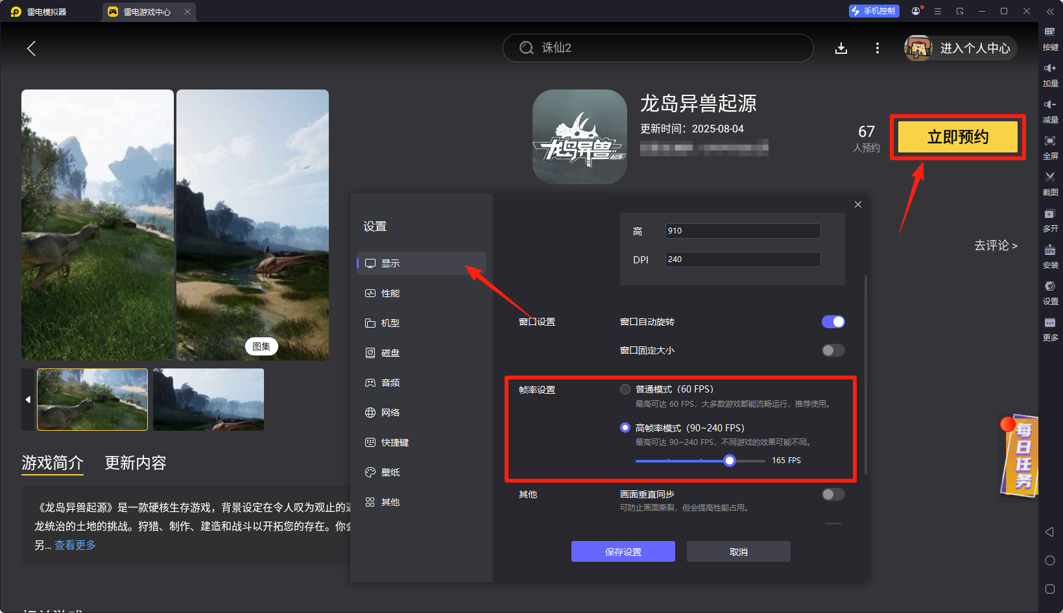The height and width of the screenshot is (613, 1063).
Task: Close the settings dialog
Action: tap(858, 204)
